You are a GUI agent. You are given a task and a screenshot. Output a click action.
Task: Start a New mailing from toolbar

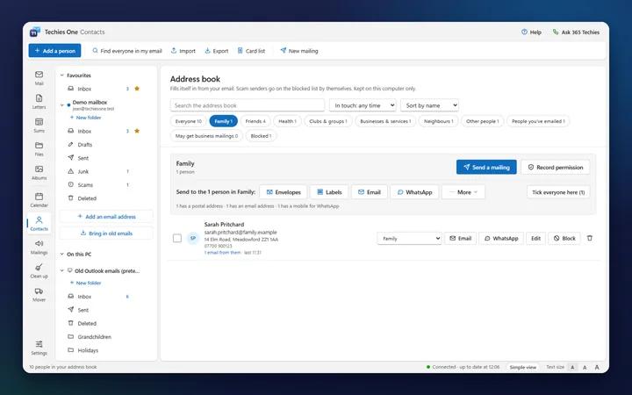299,51
